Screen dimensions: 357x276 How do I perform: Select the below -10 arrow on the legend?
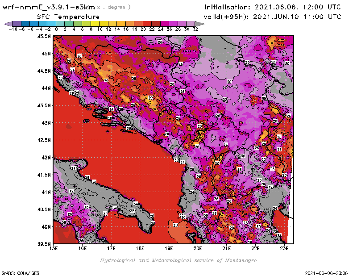click(x=8, y=24)
